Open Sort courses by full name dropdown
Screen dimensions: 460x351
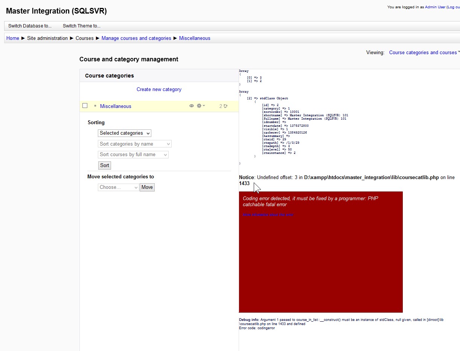point(133,155)
